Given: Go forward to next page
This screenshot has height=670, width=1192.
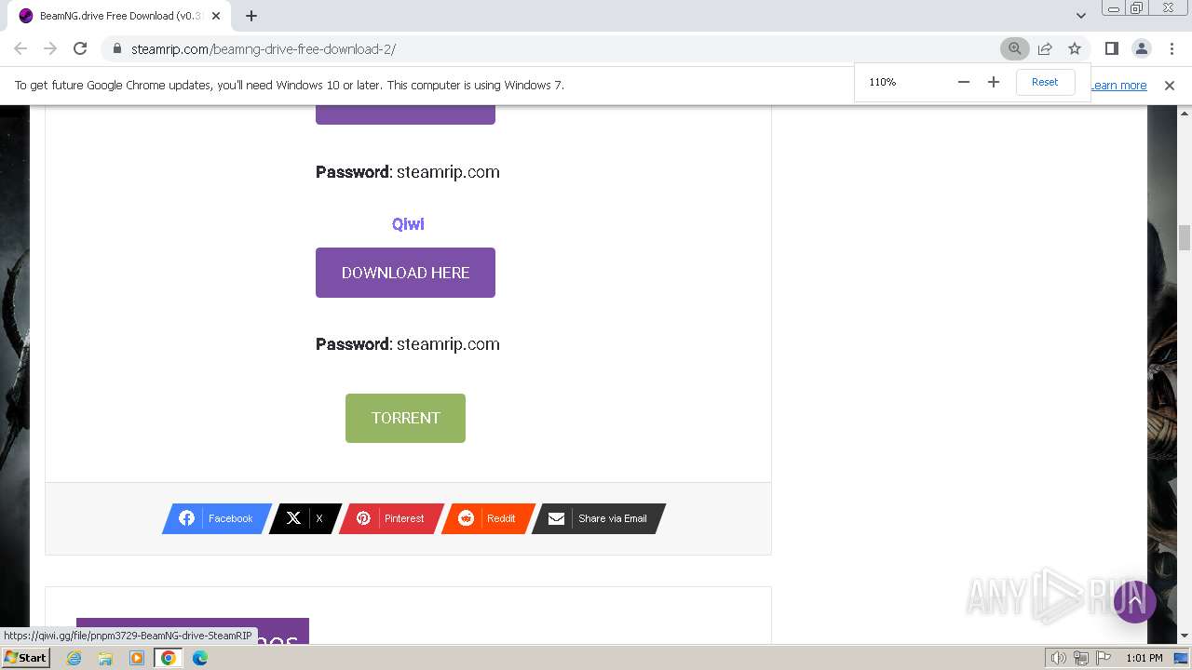Looking at the screenshot, I should [x=50, y=48].
